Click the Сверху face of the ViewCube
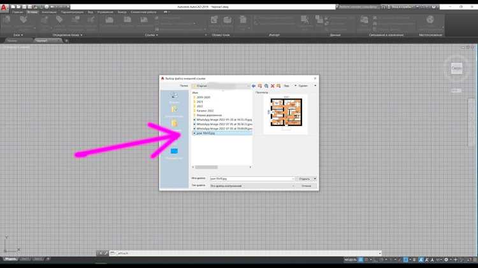Screen dimensions: 478x268 (456, 68)
